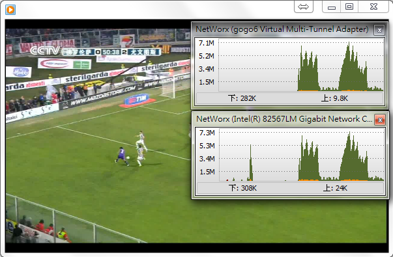This screenshot has height=257, width=393.
Task: Minimize the video player window
Action: coord(331,7)
